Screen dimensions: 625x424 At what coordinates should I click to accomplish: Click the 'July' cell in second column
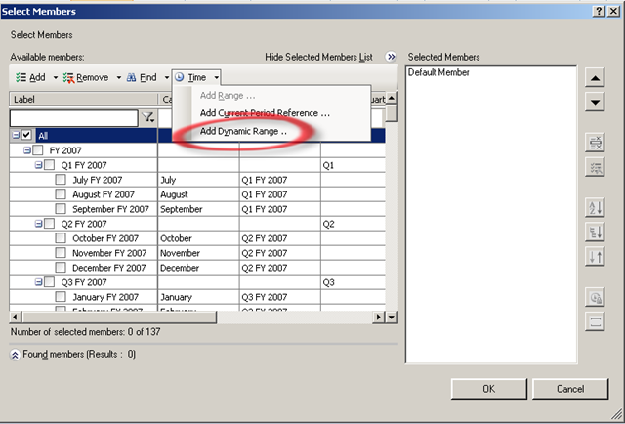tap(198, 180)
